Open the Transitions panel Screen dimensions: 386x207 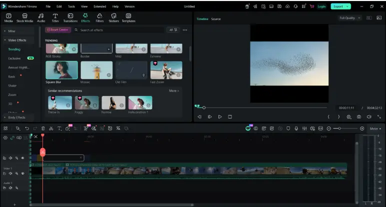[x=70, y=18]
